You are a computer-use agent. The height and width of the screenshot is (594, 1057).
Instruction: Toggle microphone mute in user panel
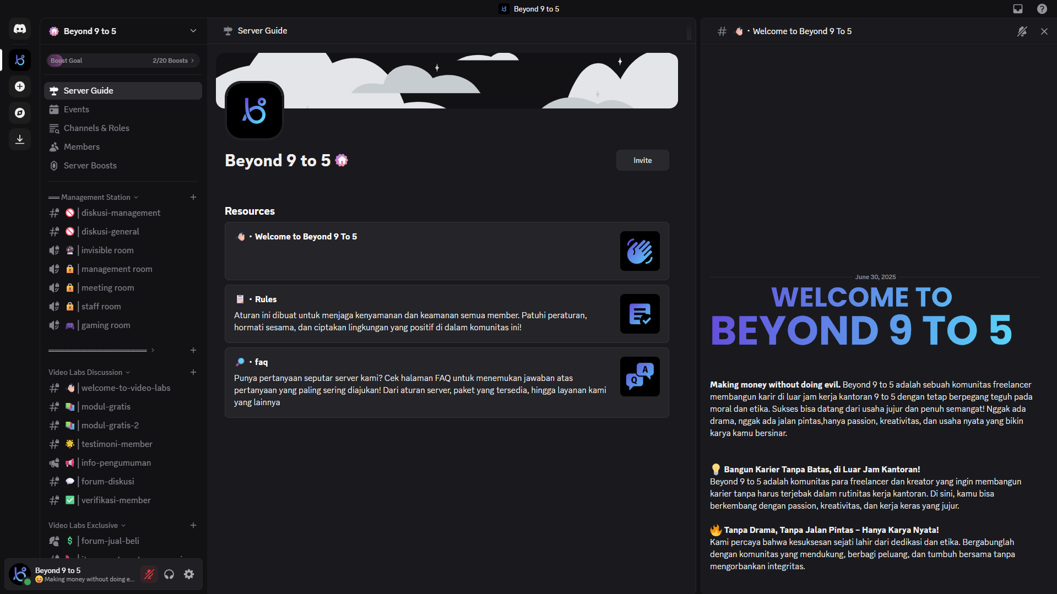coord(149,574)
